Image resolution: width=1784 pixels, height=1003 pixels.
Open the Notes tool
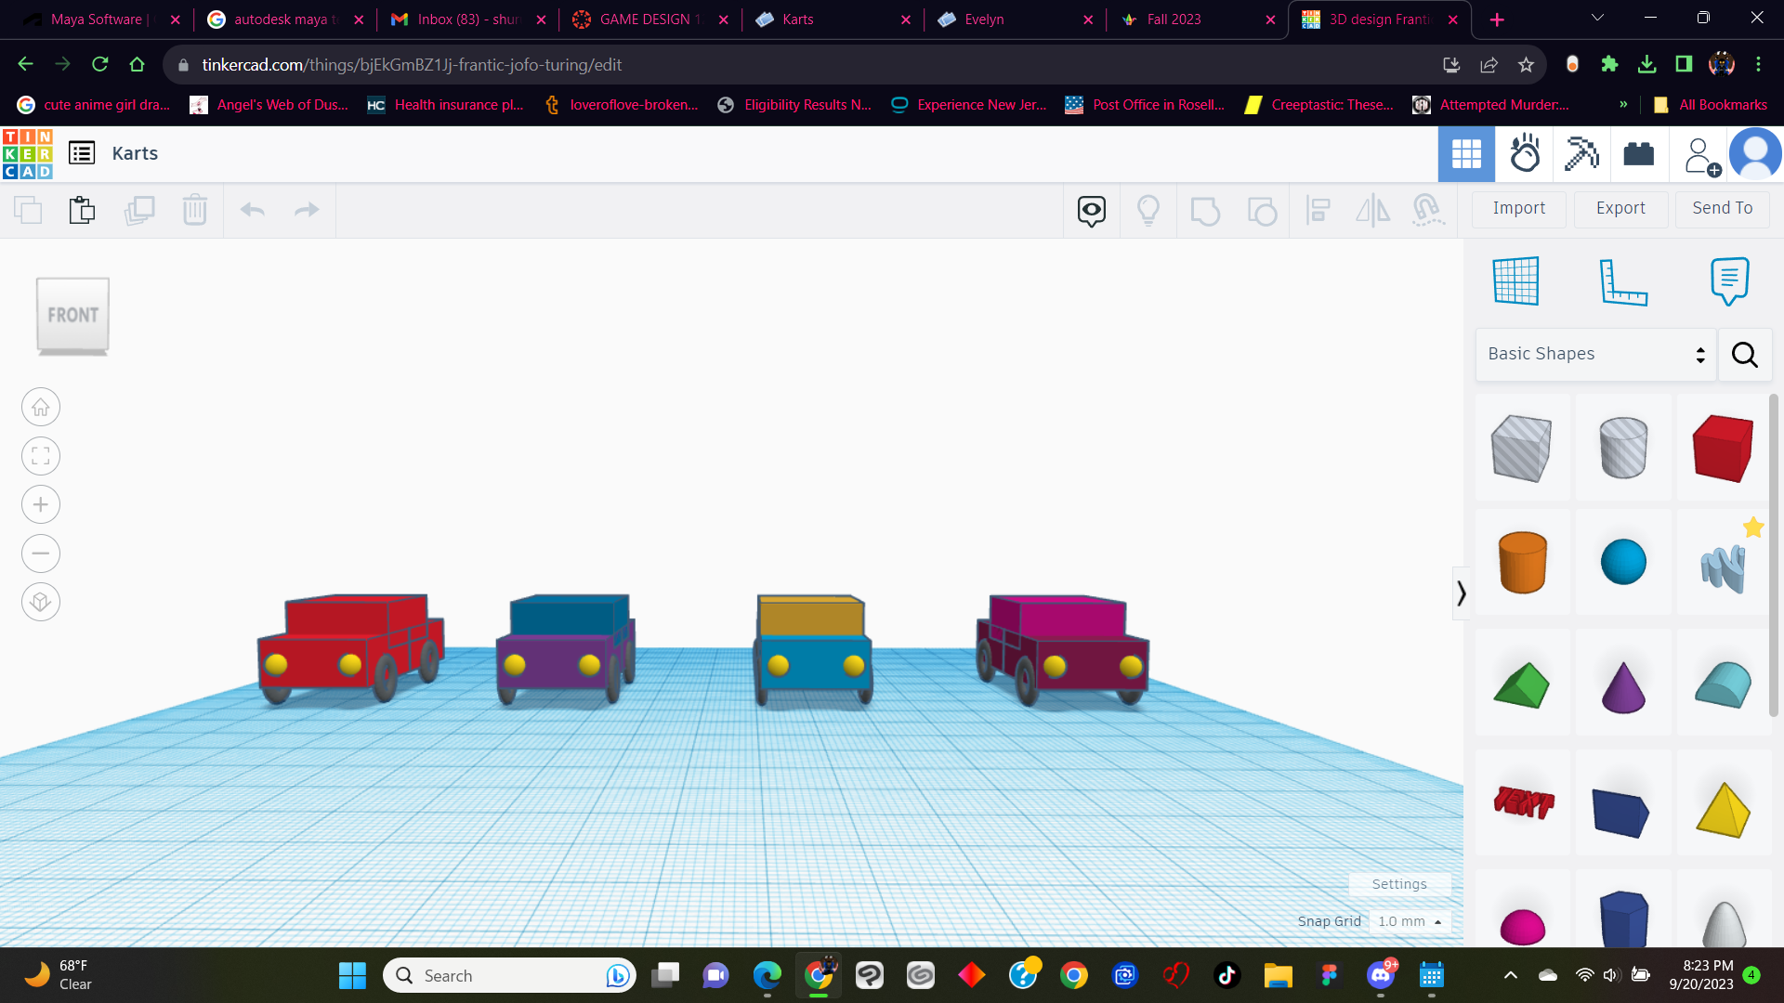pyautogui.click(x=1729, y=280)
